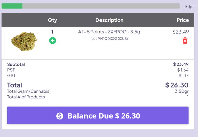Click the GST amount $1.17
This screenshot has width=198, height=137.
(x=184, y=75)
